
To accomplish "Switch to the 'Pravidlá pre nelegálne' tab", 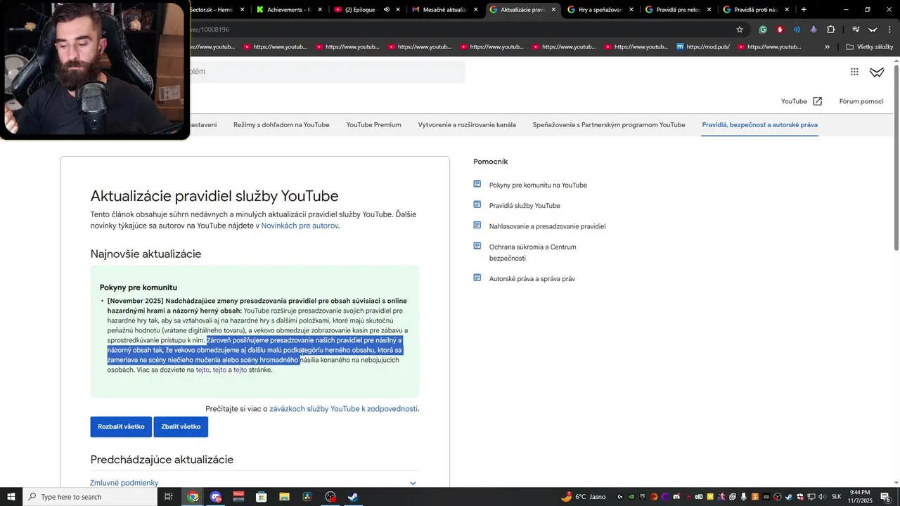I will click(x=679, y=10).
